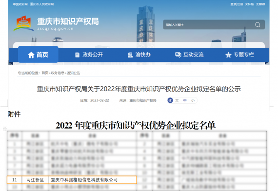The image size is (278, 191).
Task: Click the 附件 heading text
Action: pos(14,114)
